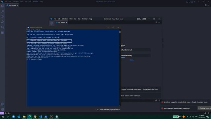Toggle primary sidebar in the background VS Code title bar
Image resolution: width=211 pixels, height=119 pixels.
pos(187,2)
